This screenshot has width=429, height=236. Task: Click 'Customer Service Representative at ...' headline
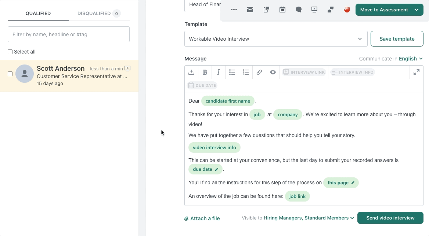pyautogui.click(x=82, y=76)
